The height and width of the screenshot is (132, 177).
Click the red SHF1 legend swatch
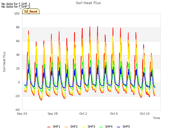pyautogui.click(x=49, y=127)
